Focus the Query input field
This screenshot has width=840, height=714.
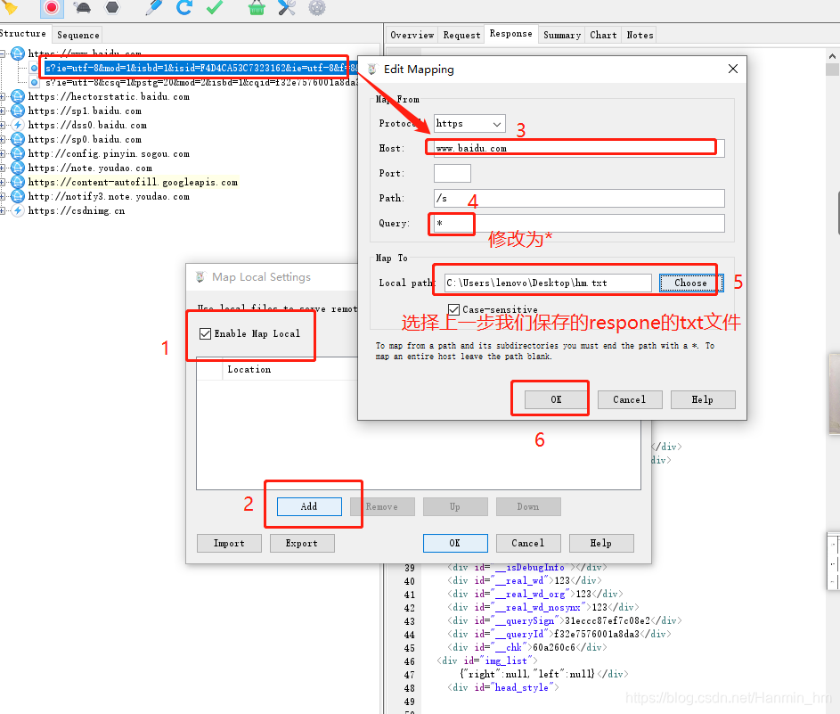tap(579, 224)
